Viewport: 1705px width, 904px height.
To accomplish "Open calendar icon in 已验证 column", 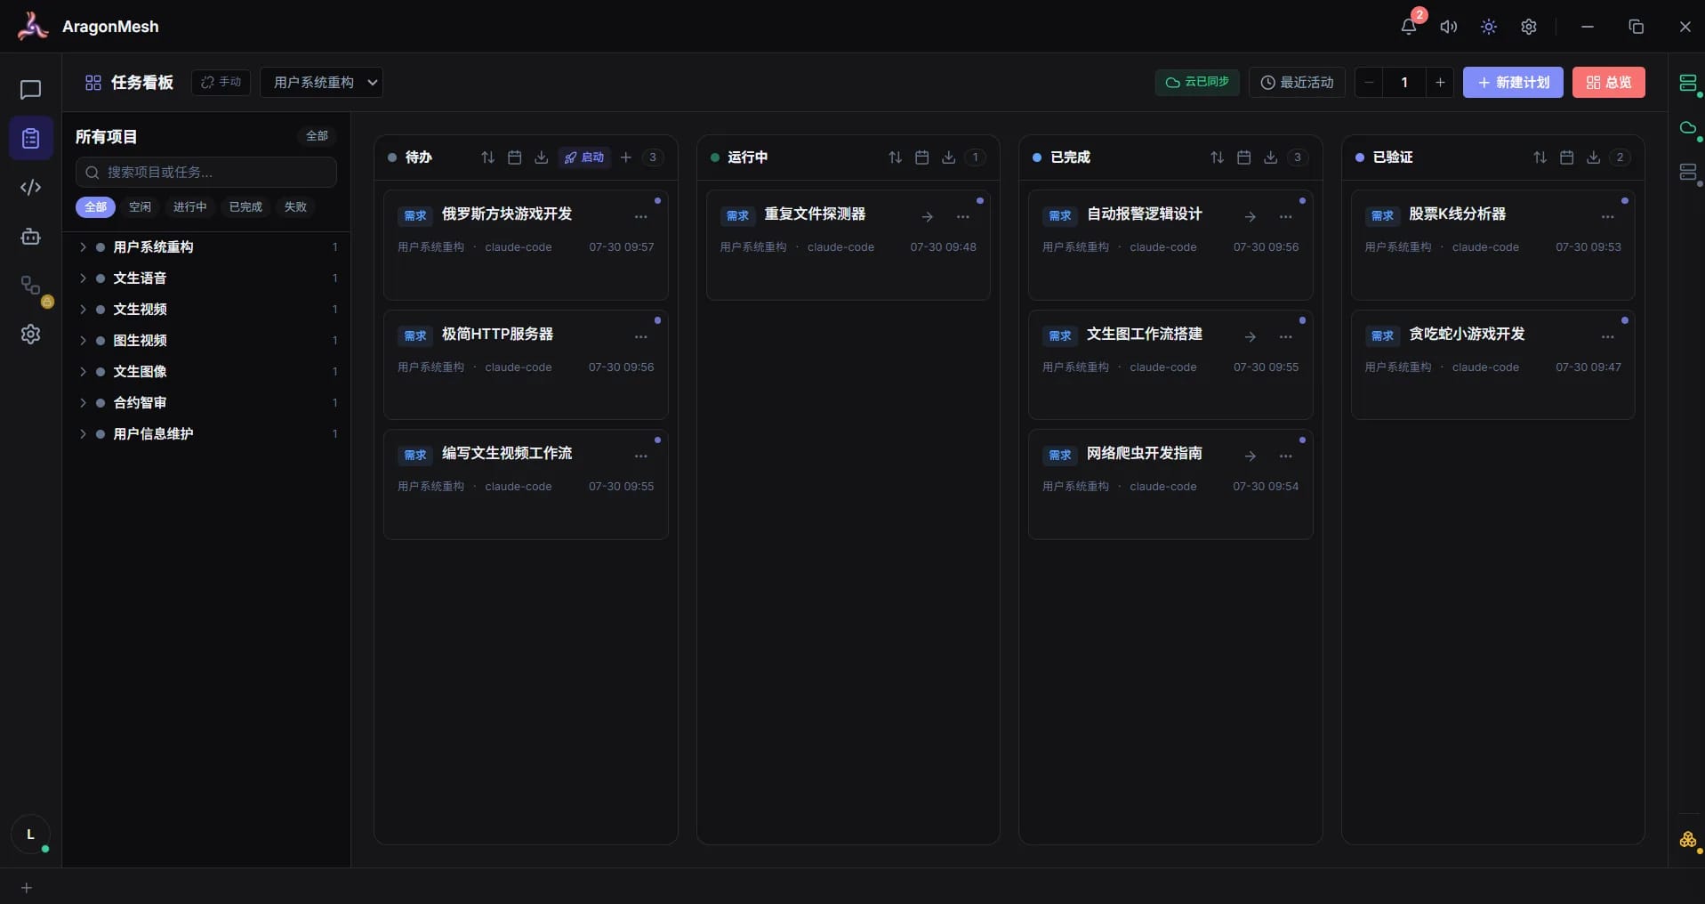I will pyautogui.click(x=1566, y=157).
